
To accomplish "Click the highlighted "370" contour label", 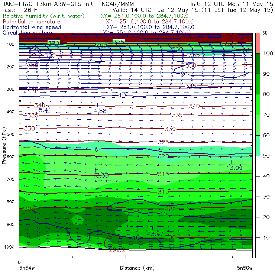I will 54,43.
